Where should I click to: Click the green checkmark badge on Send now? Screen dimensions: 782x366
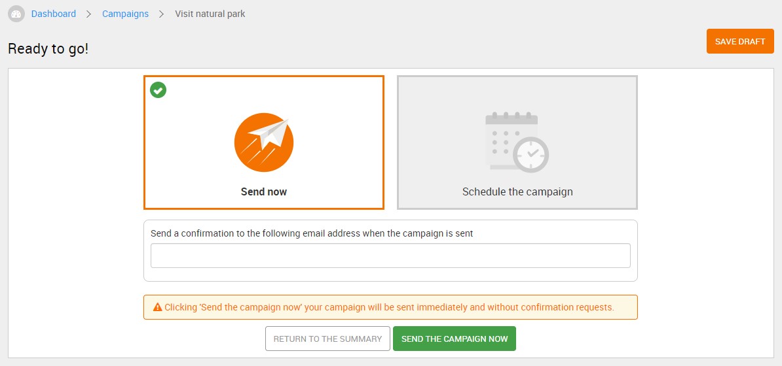pos(158,90)
